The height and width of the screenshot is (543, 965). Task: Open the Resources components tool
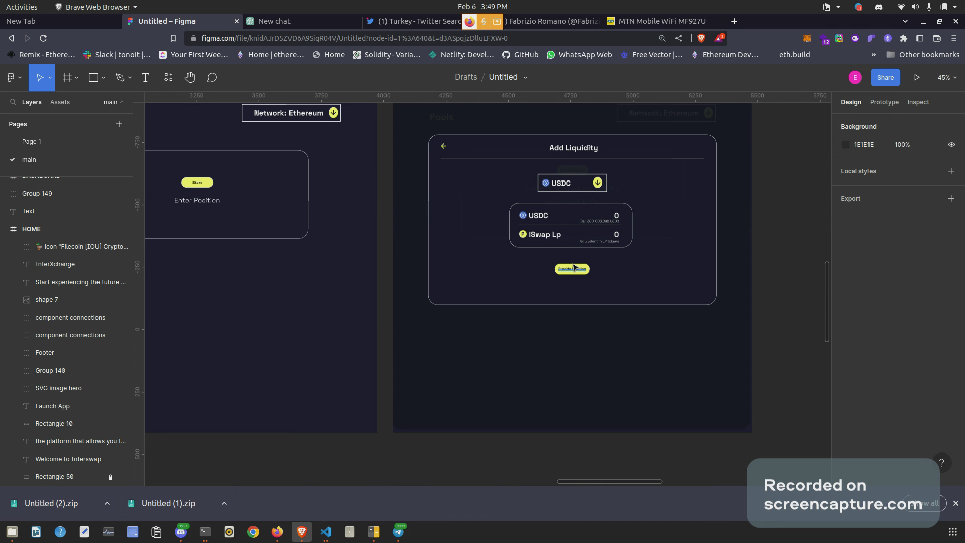[168, 77]
